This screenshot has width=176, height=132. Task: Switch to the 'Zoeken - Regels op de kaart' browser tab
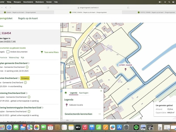point(21,12)
